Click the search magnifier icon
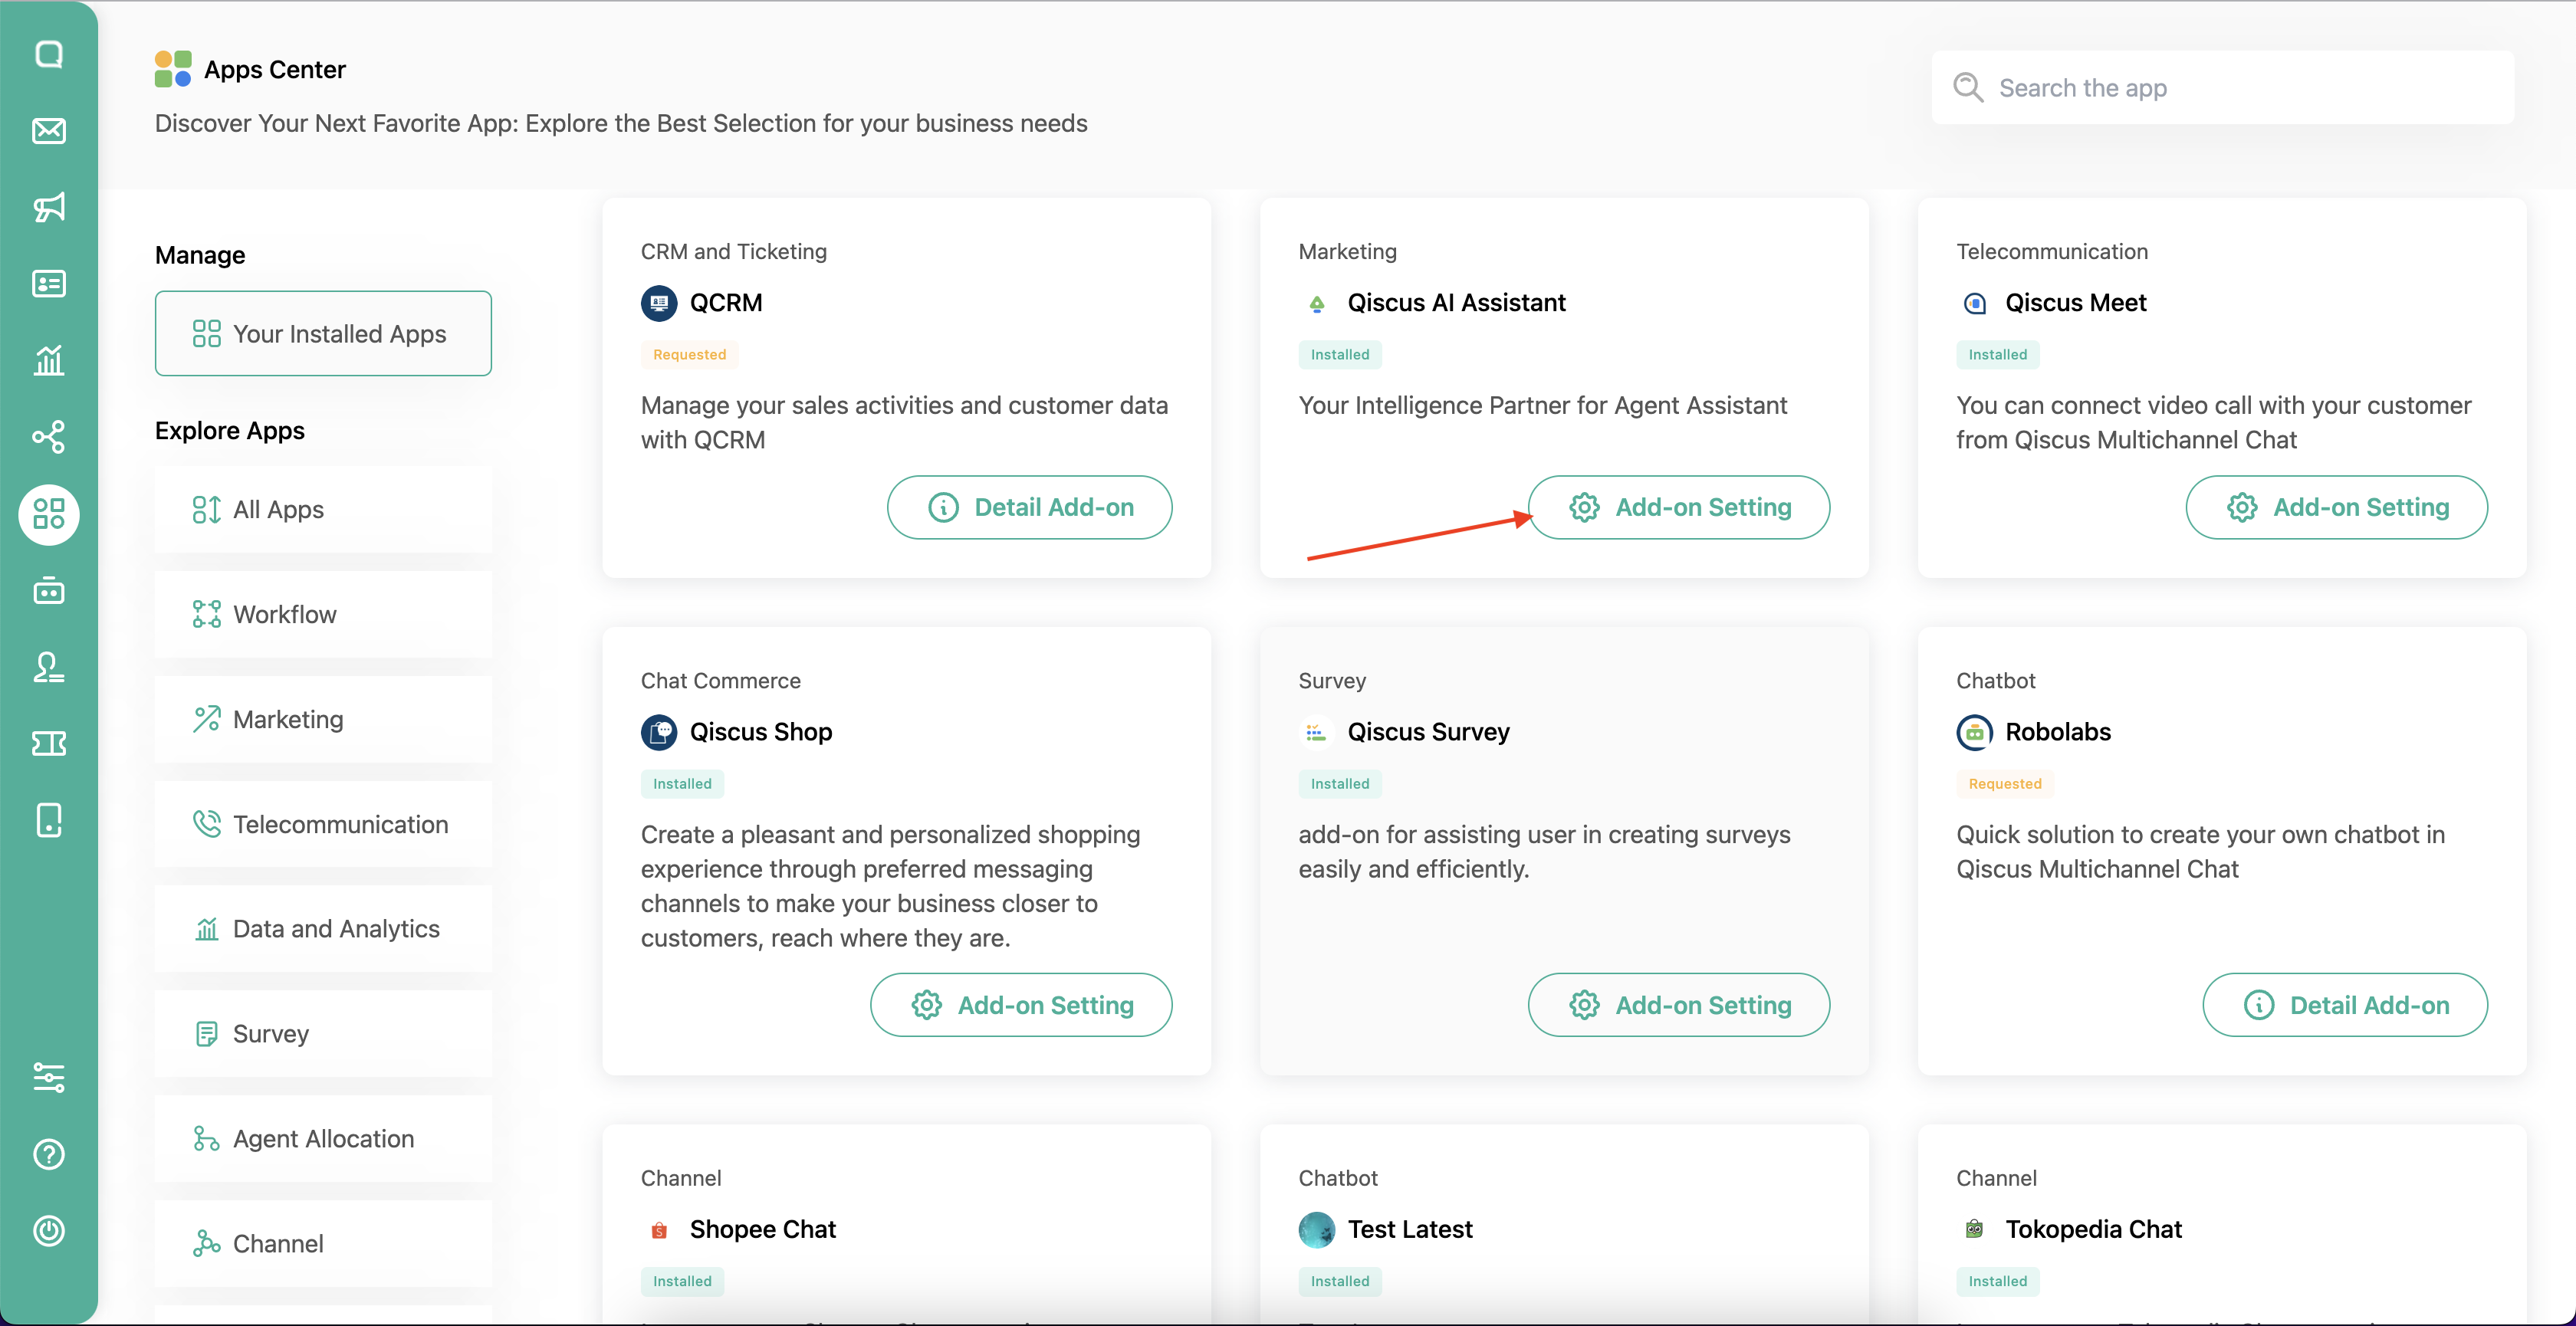 1968,87
